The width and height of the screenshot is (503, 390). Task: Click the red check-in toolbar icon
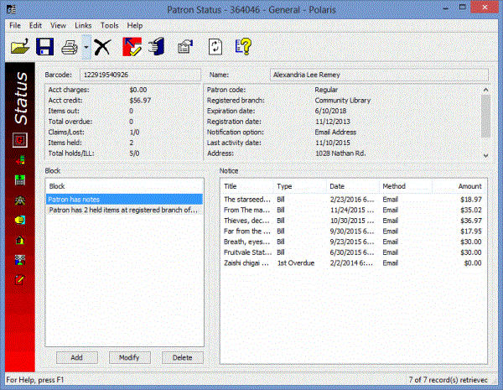coord(132,47)
